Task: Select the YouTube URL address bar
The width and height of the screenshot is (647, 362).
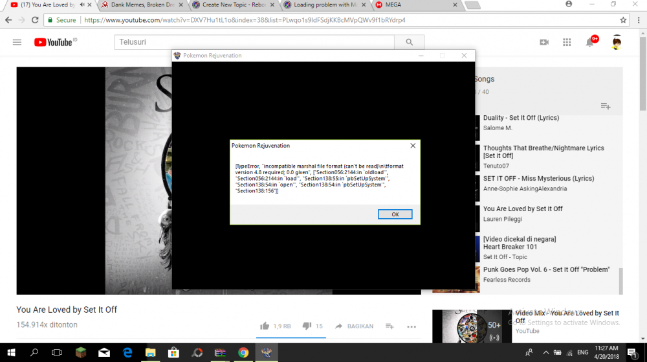Action: point(245,20)
